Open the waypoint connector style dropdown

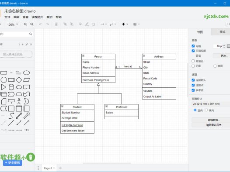click(113, 24)
